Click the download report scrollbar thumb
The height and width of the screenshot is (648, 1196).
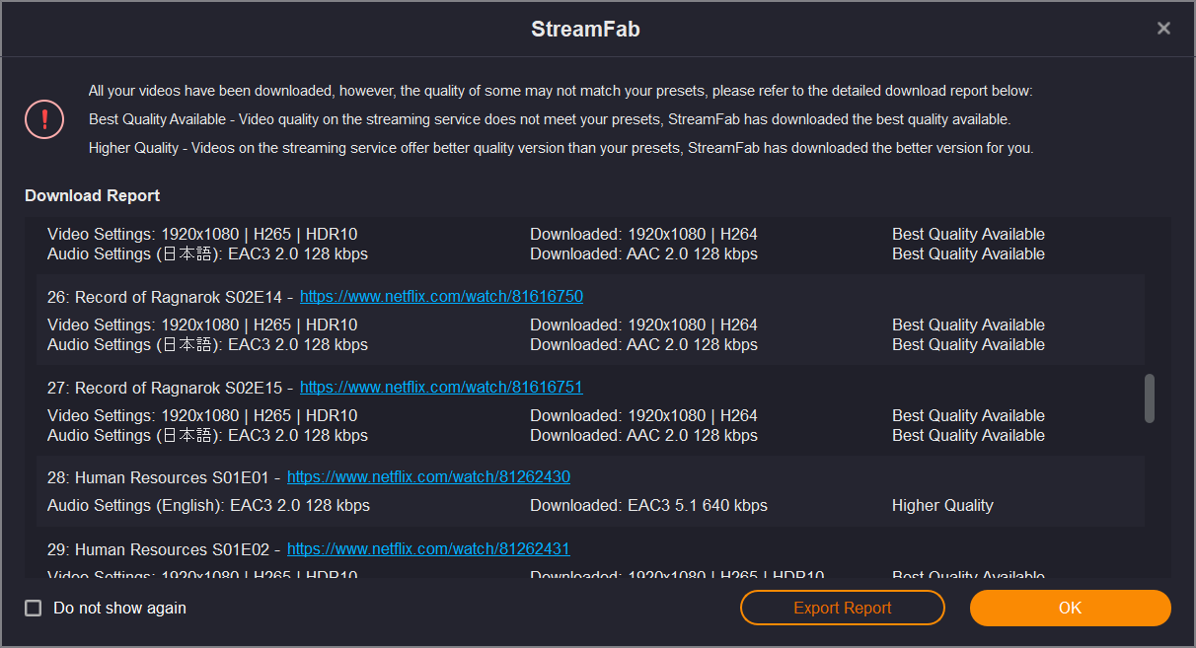[x=1149, y=397]
